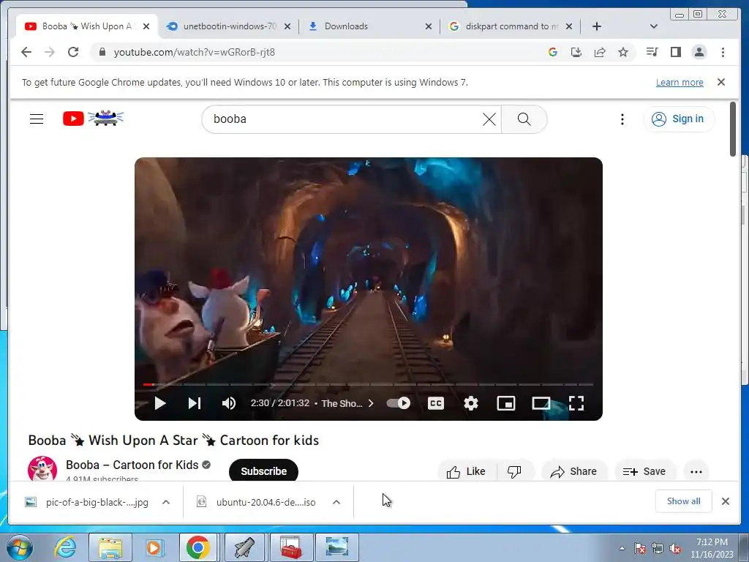Open the YouTube hamburger guide menu

[37, 119]
